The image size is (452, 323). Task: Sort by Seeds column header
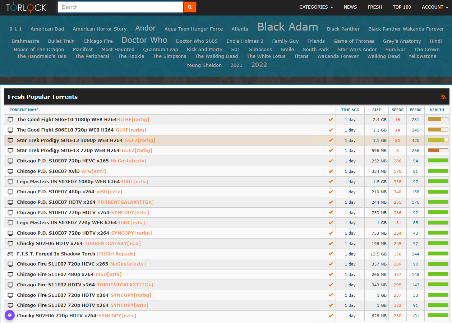click(398, 110)
